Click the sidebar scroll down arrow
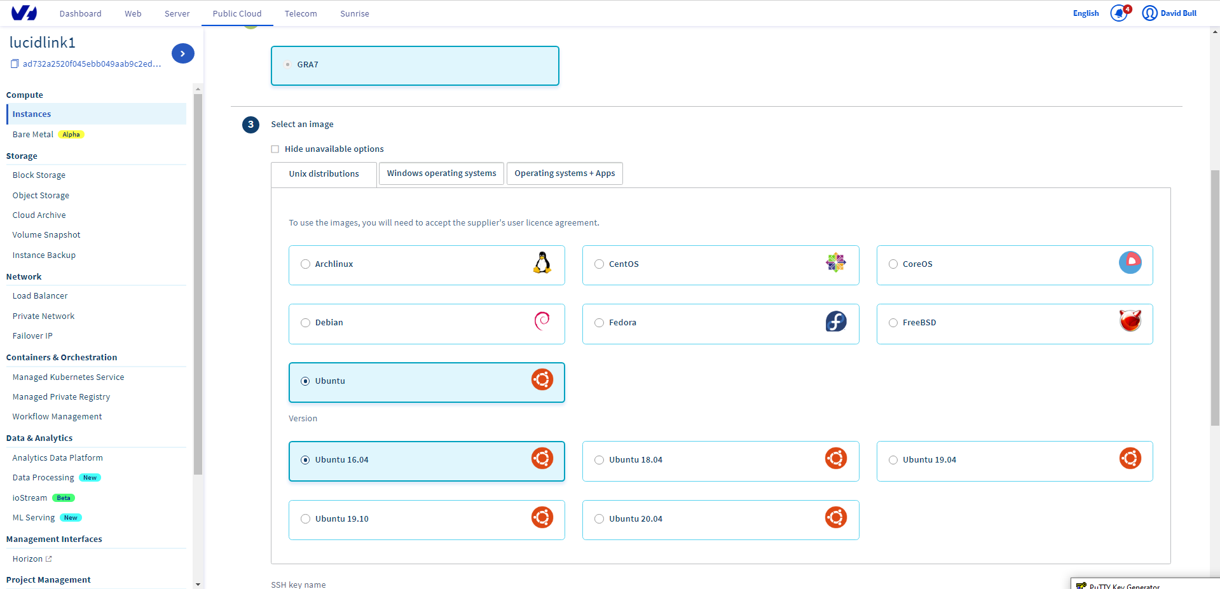The image size is (1220, 589). click(198, 584)
